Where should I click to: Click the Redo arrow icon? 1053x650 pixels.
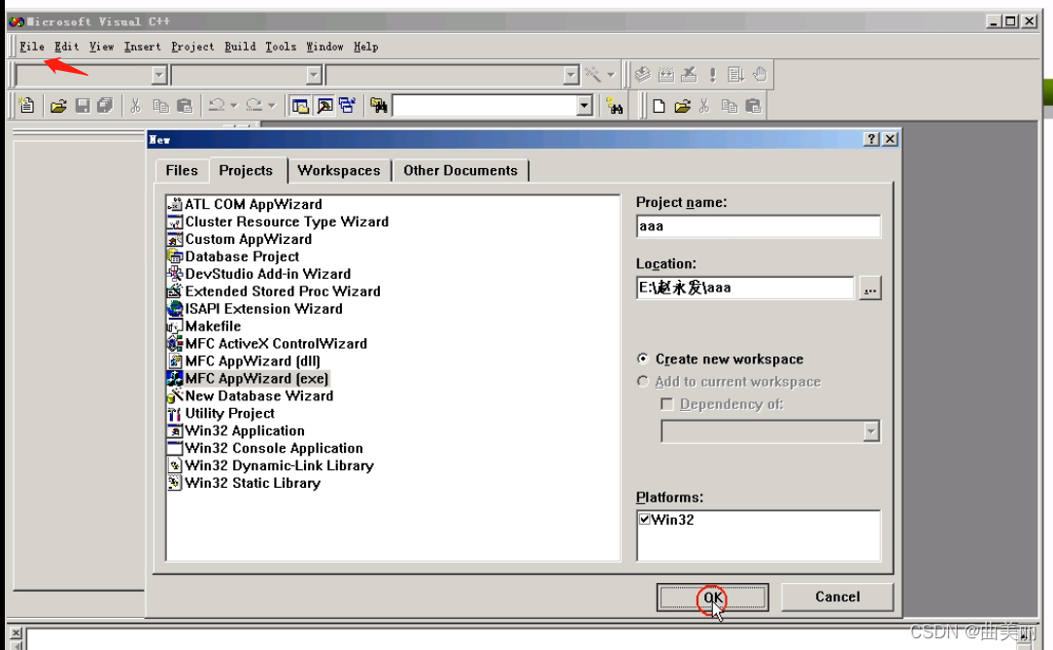pos(254,106)
